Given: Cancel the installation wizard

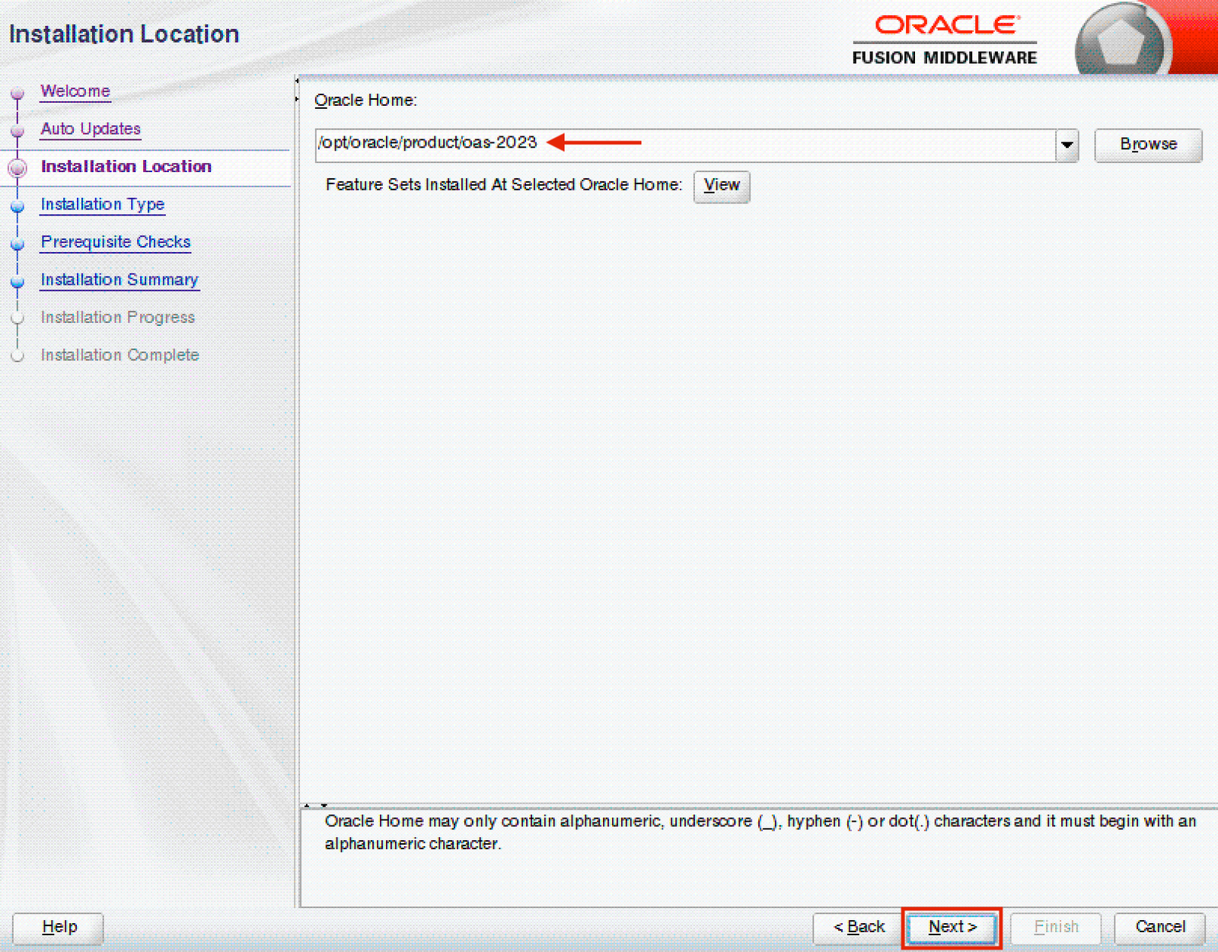Looking at the screenshot, I should coord(1160,928).
